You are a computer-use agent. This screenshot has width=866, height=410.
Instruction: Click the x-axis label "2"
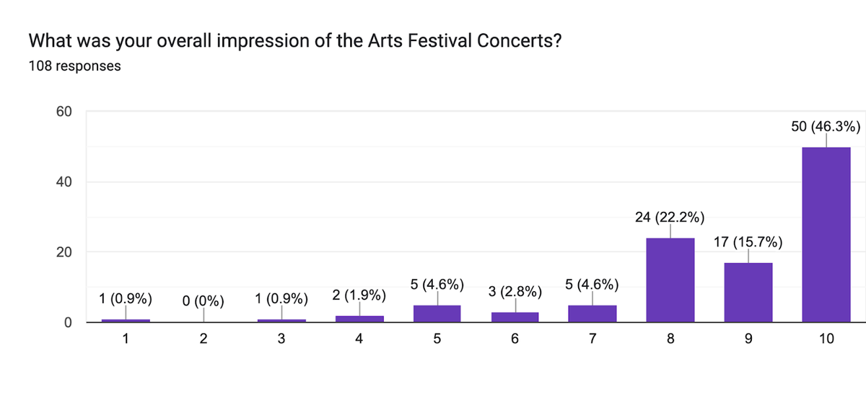(x=204, y=339)
